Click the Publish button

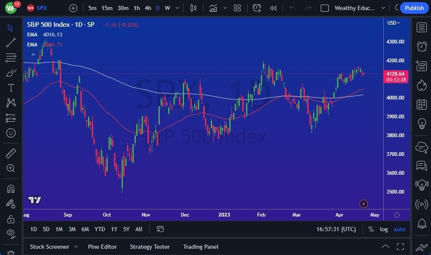click(x=414, y=8)
